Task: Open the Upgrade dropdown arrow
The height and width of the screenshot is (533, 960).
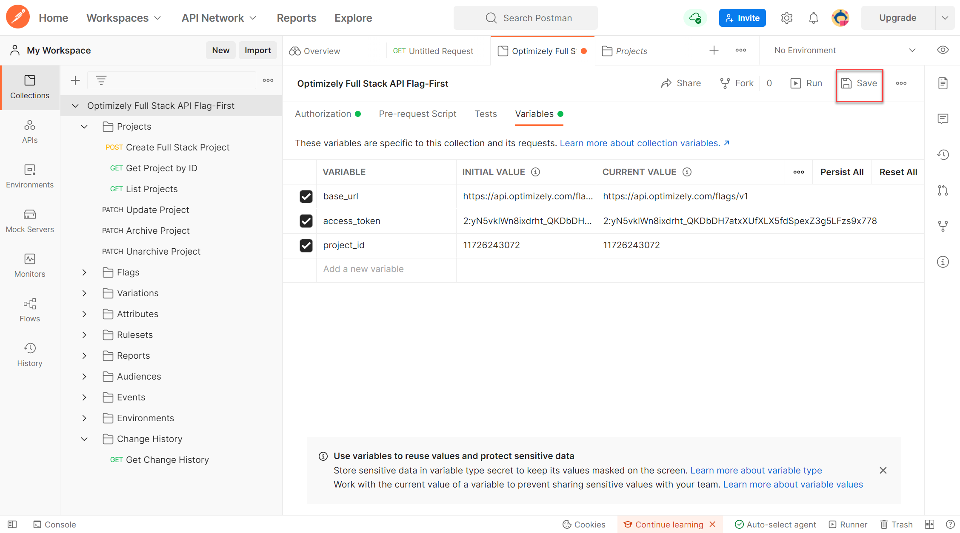Action: (945, 18)
